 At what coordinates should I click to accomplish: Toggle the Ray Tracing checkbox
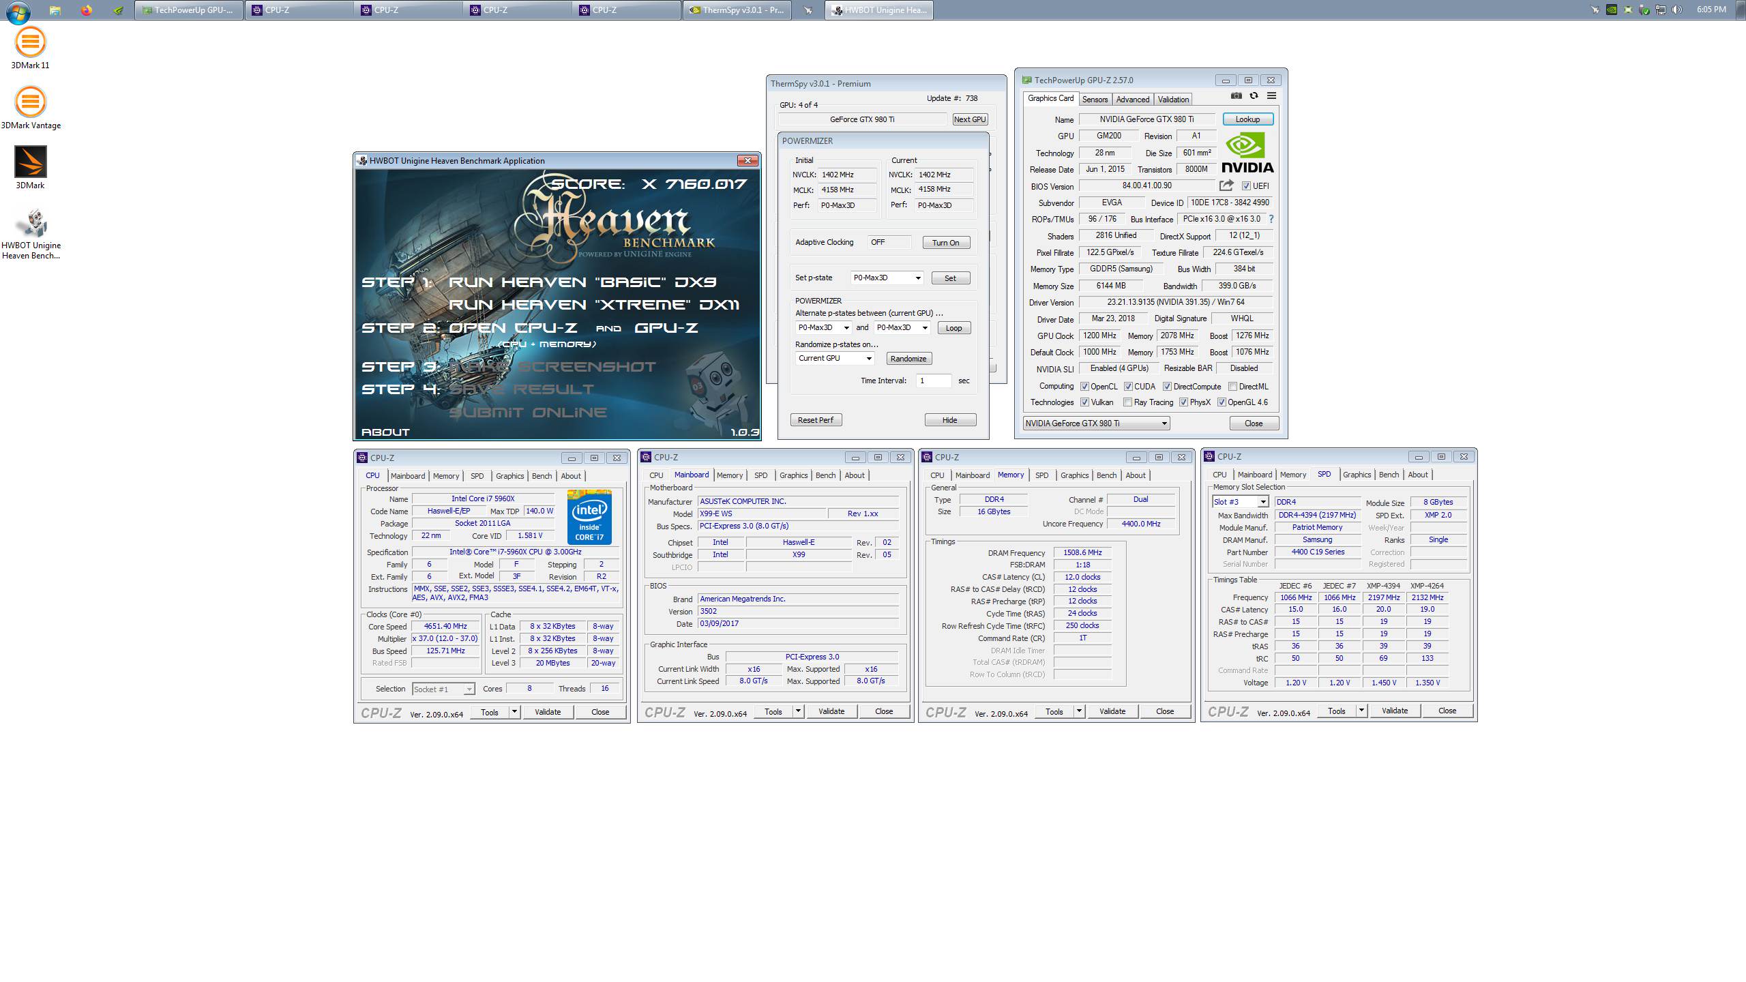1127,402
